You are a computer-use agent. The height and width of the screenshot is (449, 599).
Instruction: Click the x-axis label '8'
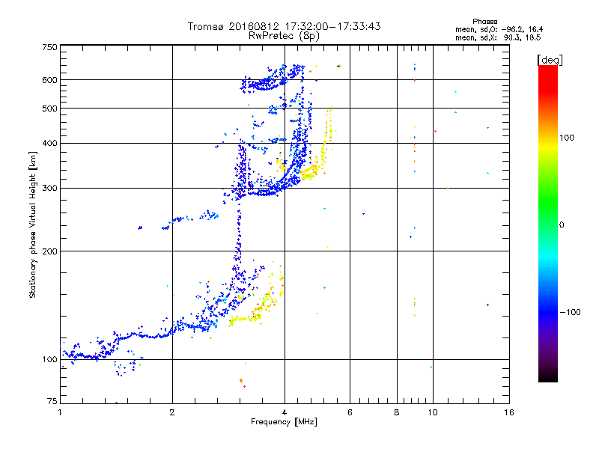coord(397,412)
